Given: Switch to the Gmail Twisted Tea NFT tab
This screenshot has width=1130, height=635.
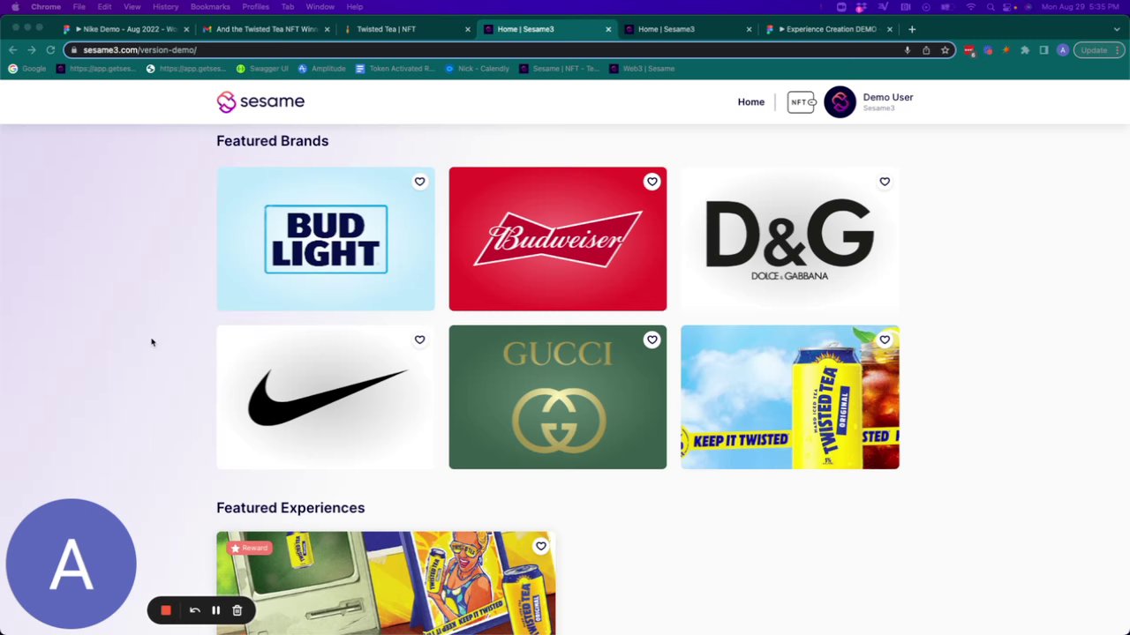Looking at the screenshot, I should coord(265,29).
